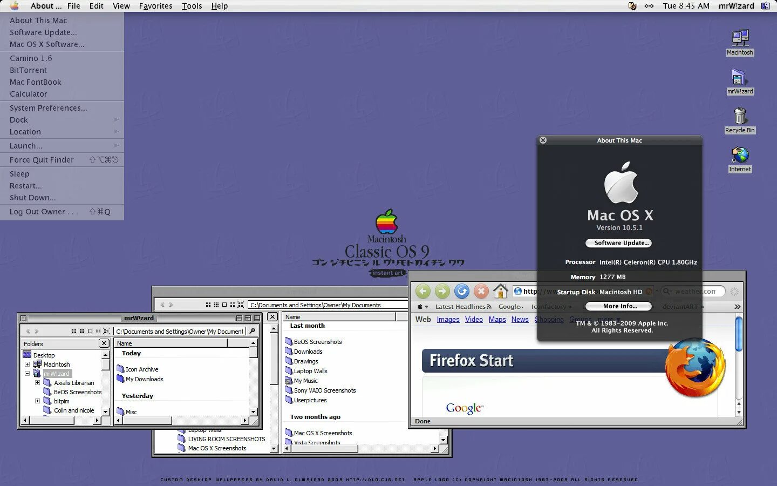Close the Folders pane in mrW!zard window

coord(104,343)
